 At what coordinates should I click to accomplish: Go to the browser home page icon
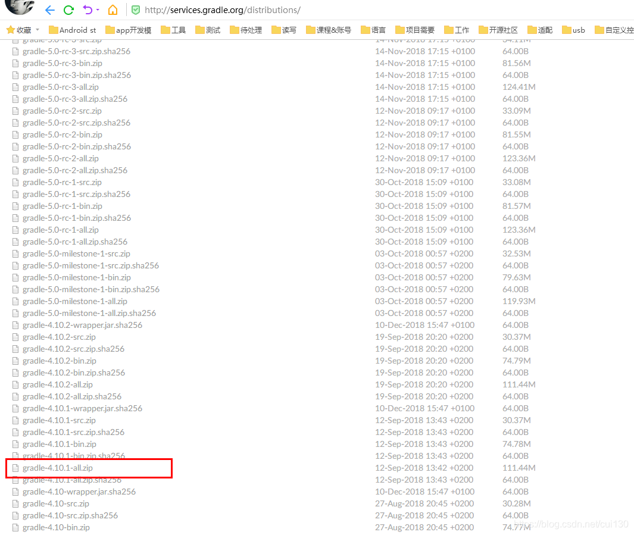(x=113, y=10)
